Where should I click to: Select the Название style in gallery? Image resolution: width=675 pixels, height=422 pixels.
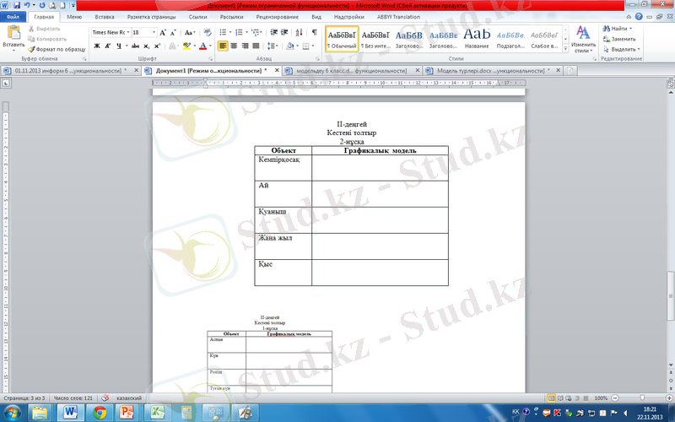click(x=477, y=38)
